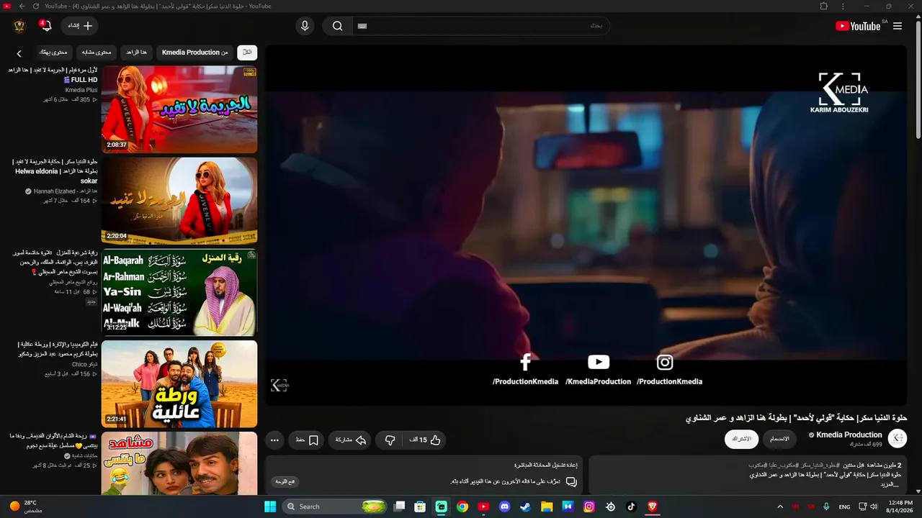Select the 'الكل' filter chip

(x=247, y=53)
